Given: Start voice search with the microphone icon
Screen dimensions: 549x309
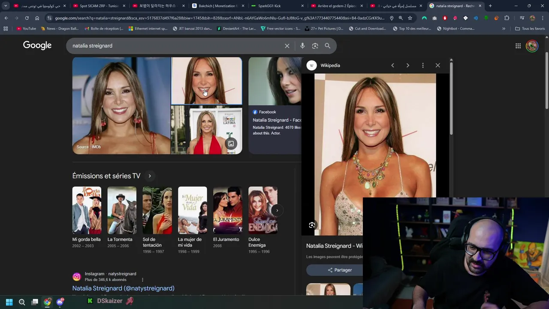Looking at the screenshot, I should (302, 46).
